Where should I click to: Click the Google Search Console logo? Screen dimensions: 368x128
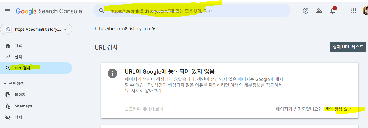coord(49,11)
